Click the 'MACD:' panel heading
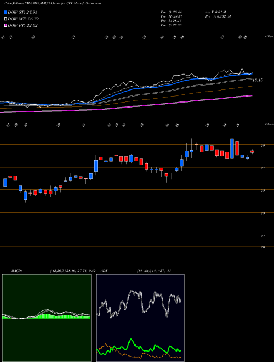This screenshot has width=274, height=362. coord(16,271)
